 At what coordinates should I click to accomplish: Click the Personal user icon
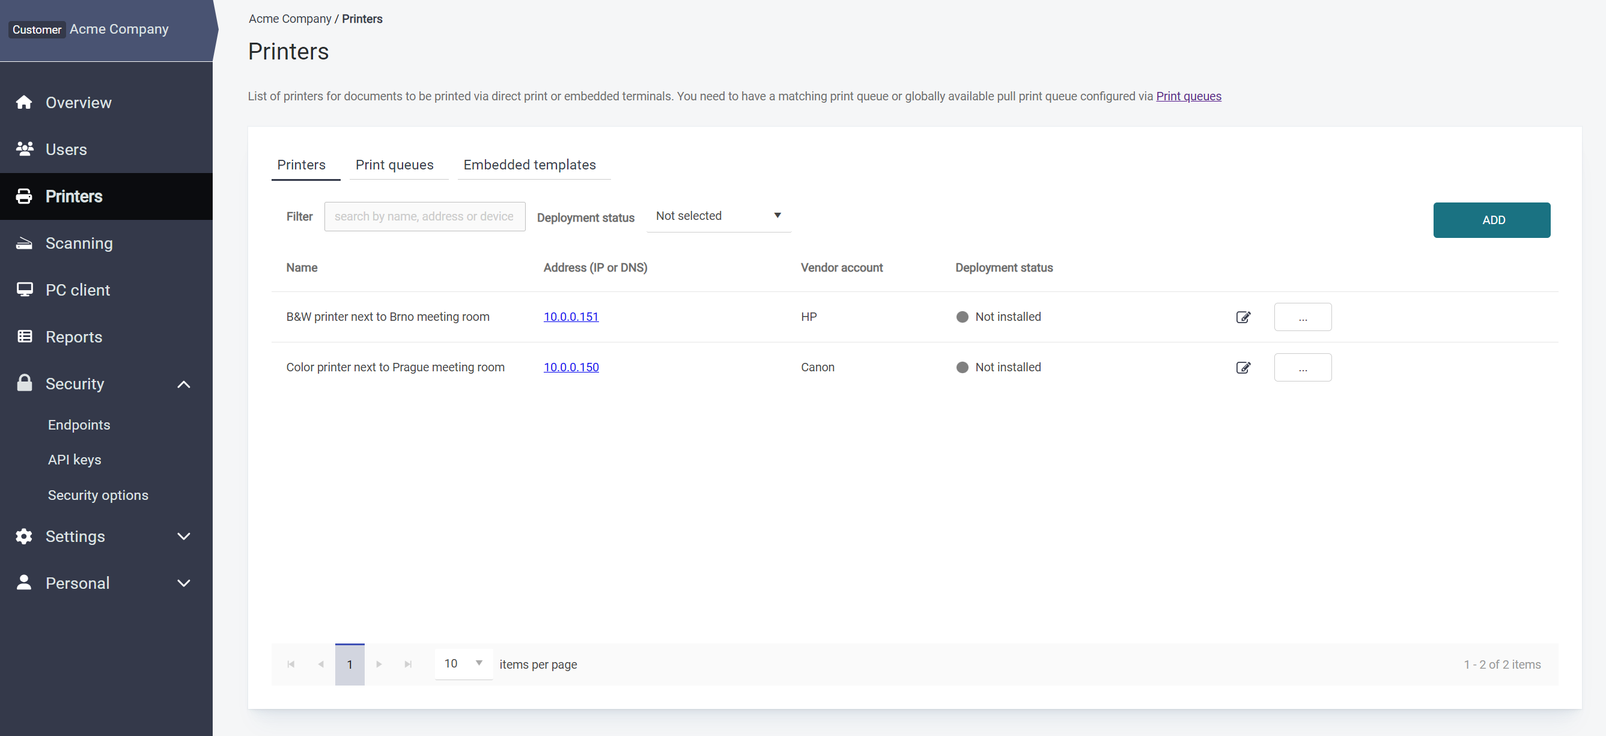23,582
